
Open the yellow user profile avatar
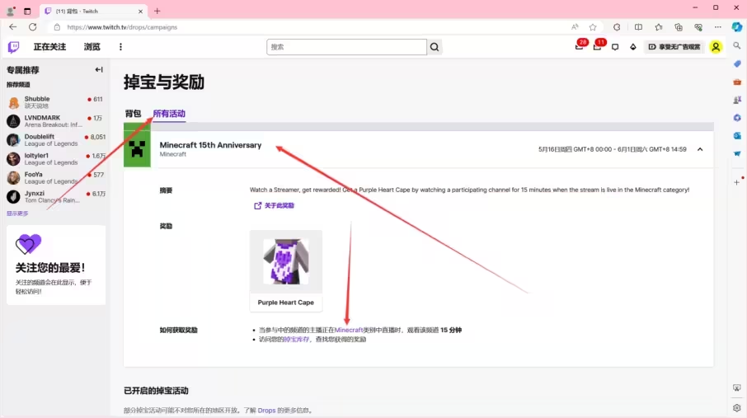click(716, 47)
